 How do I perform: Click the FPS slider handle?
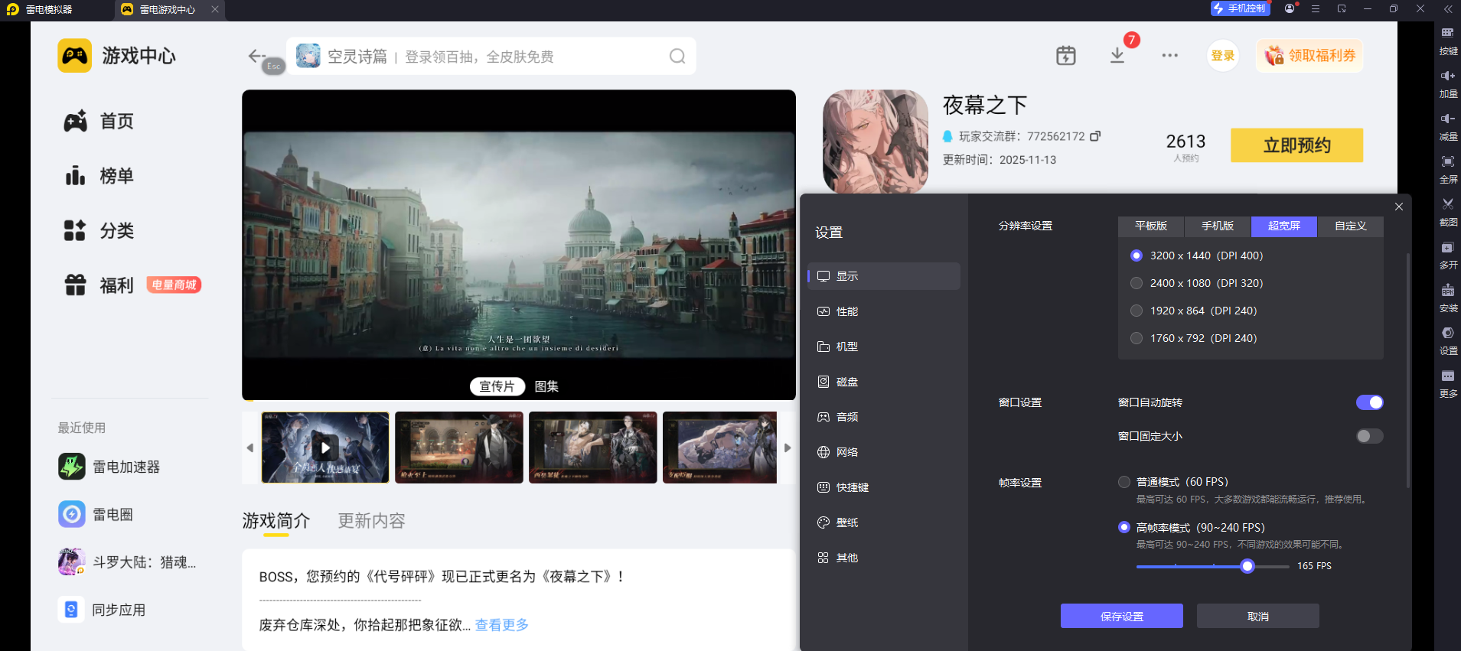click(x=1247, y=566)
